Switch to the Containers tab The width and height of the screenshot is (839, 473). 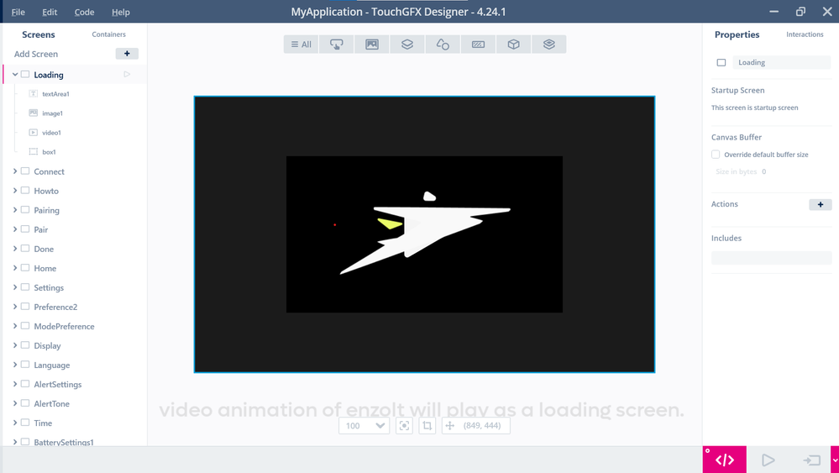108,34
